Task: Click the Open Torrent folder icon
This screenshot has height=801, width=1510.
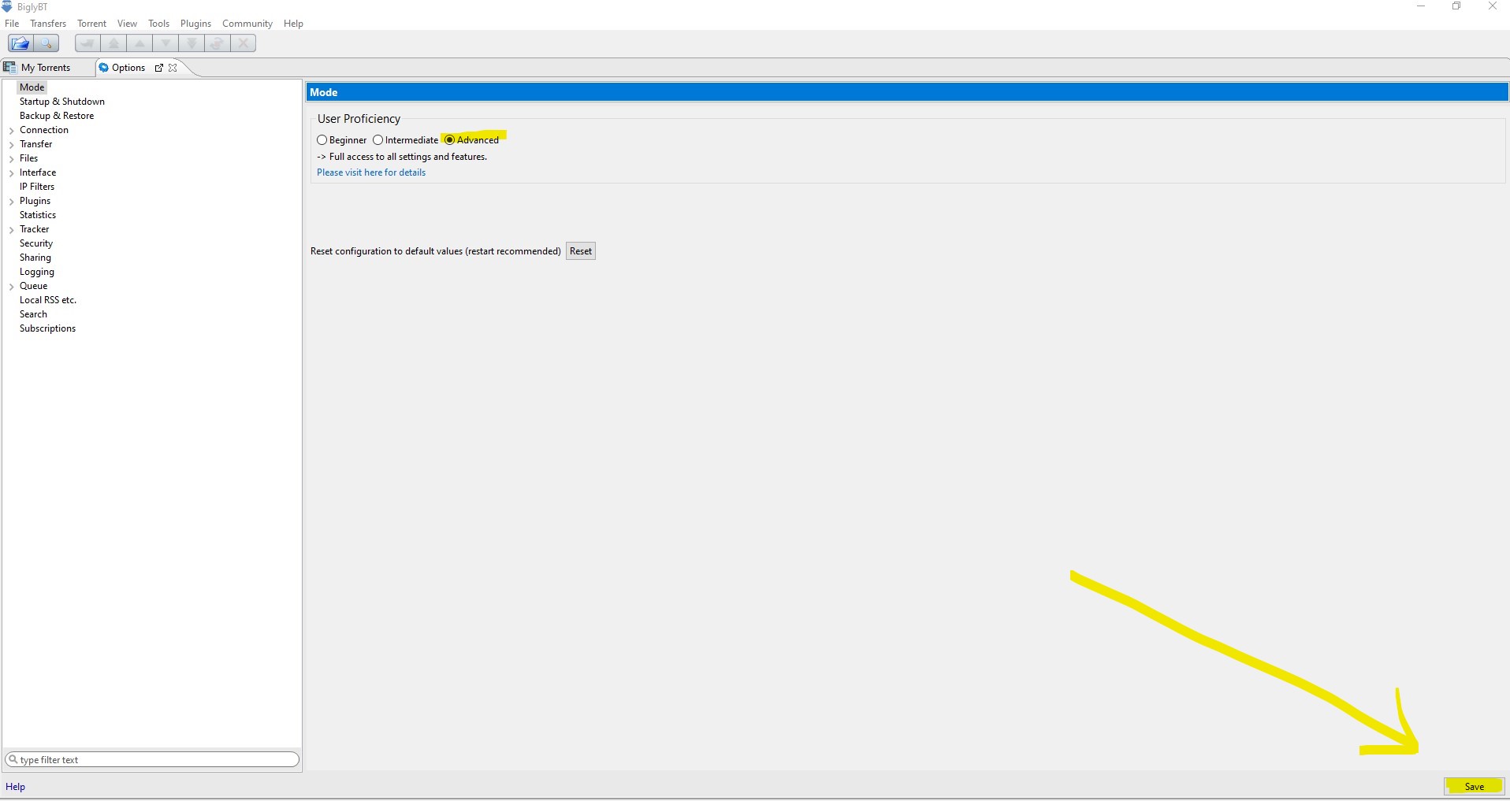Action: tap(20, 43)
